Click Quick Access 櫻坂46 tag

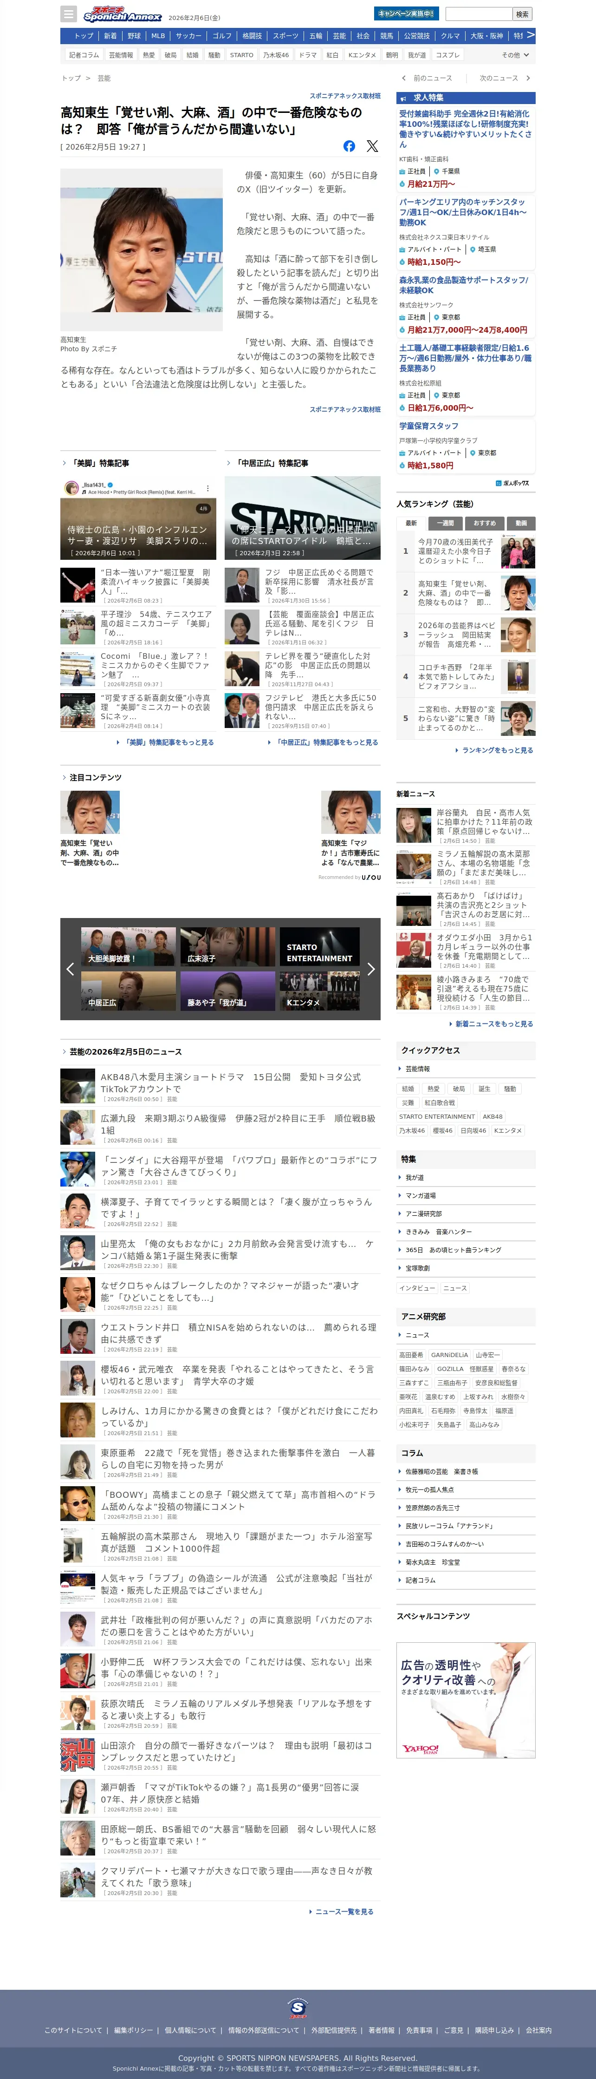[x=443, y=1131]
